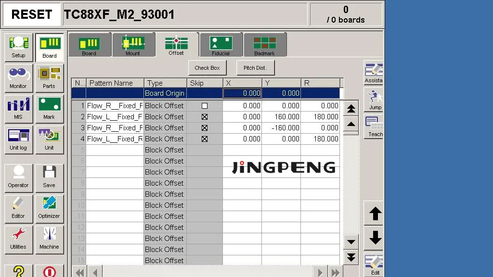The height and width of the screenshot is (277, 493).
Task: Launch the Optimizer
Action: (50, 209)
